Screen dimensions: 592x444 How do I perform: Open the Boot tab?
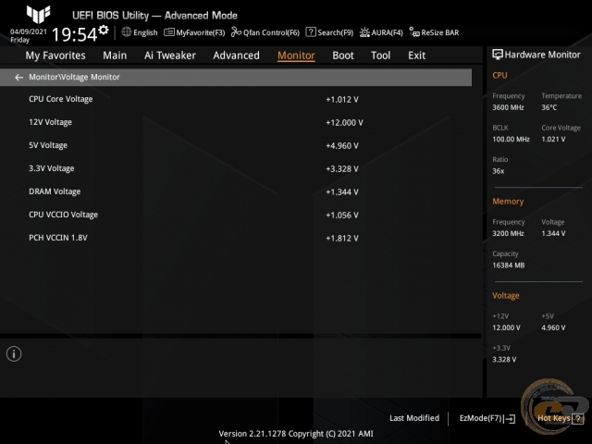click(x=343, y=55)
